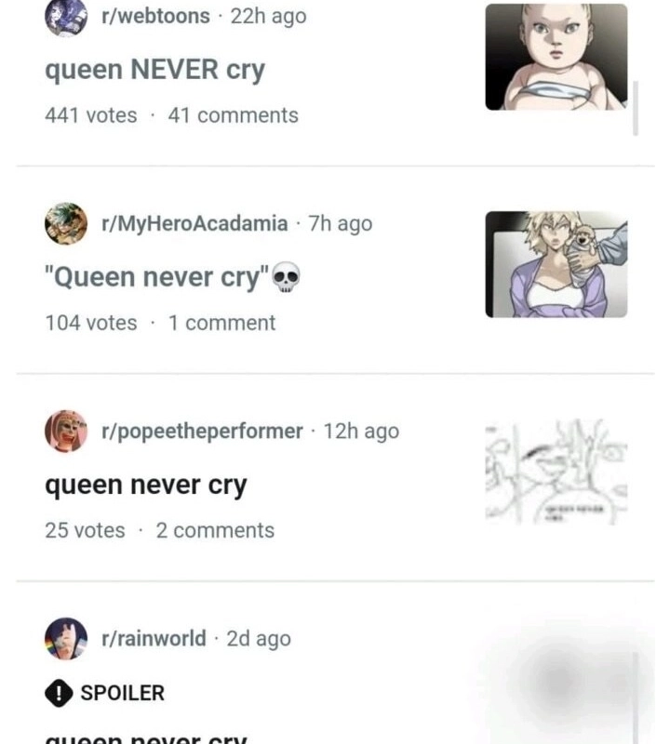Visit the r/rainworld subreddit link
Screen dimensions: 670x744
154,638
